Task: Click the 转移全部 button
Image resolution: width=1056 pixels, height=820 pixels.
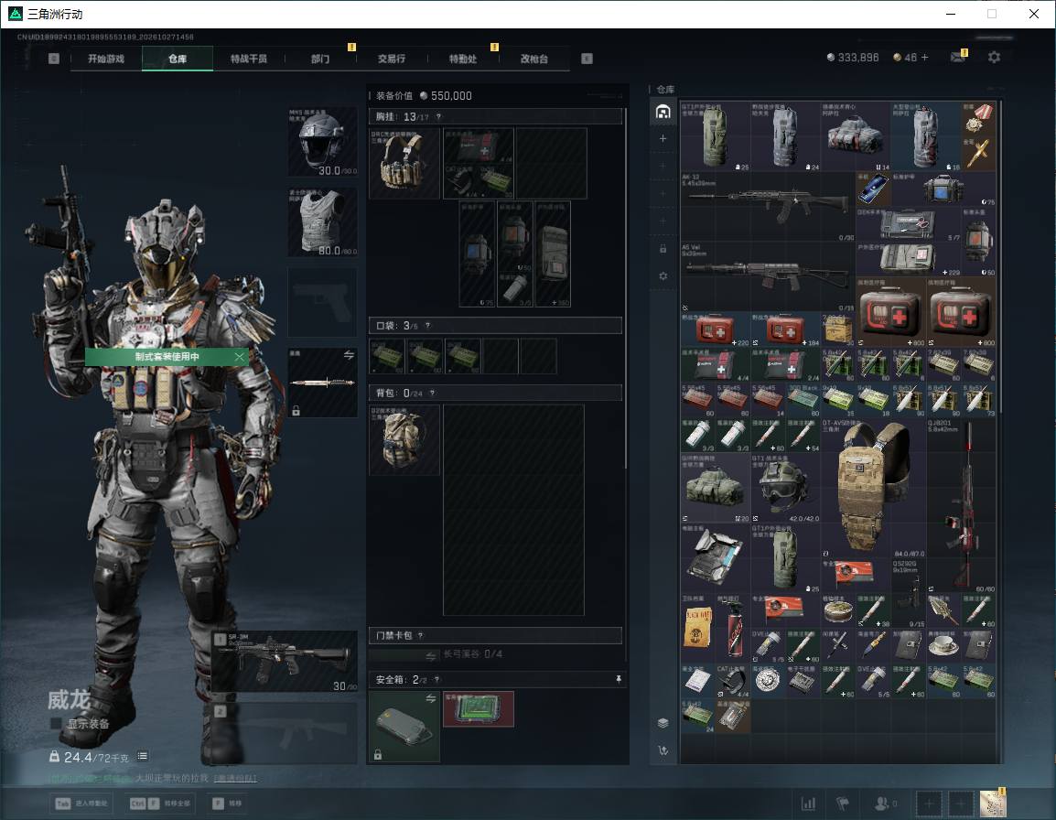Action: 160,804
